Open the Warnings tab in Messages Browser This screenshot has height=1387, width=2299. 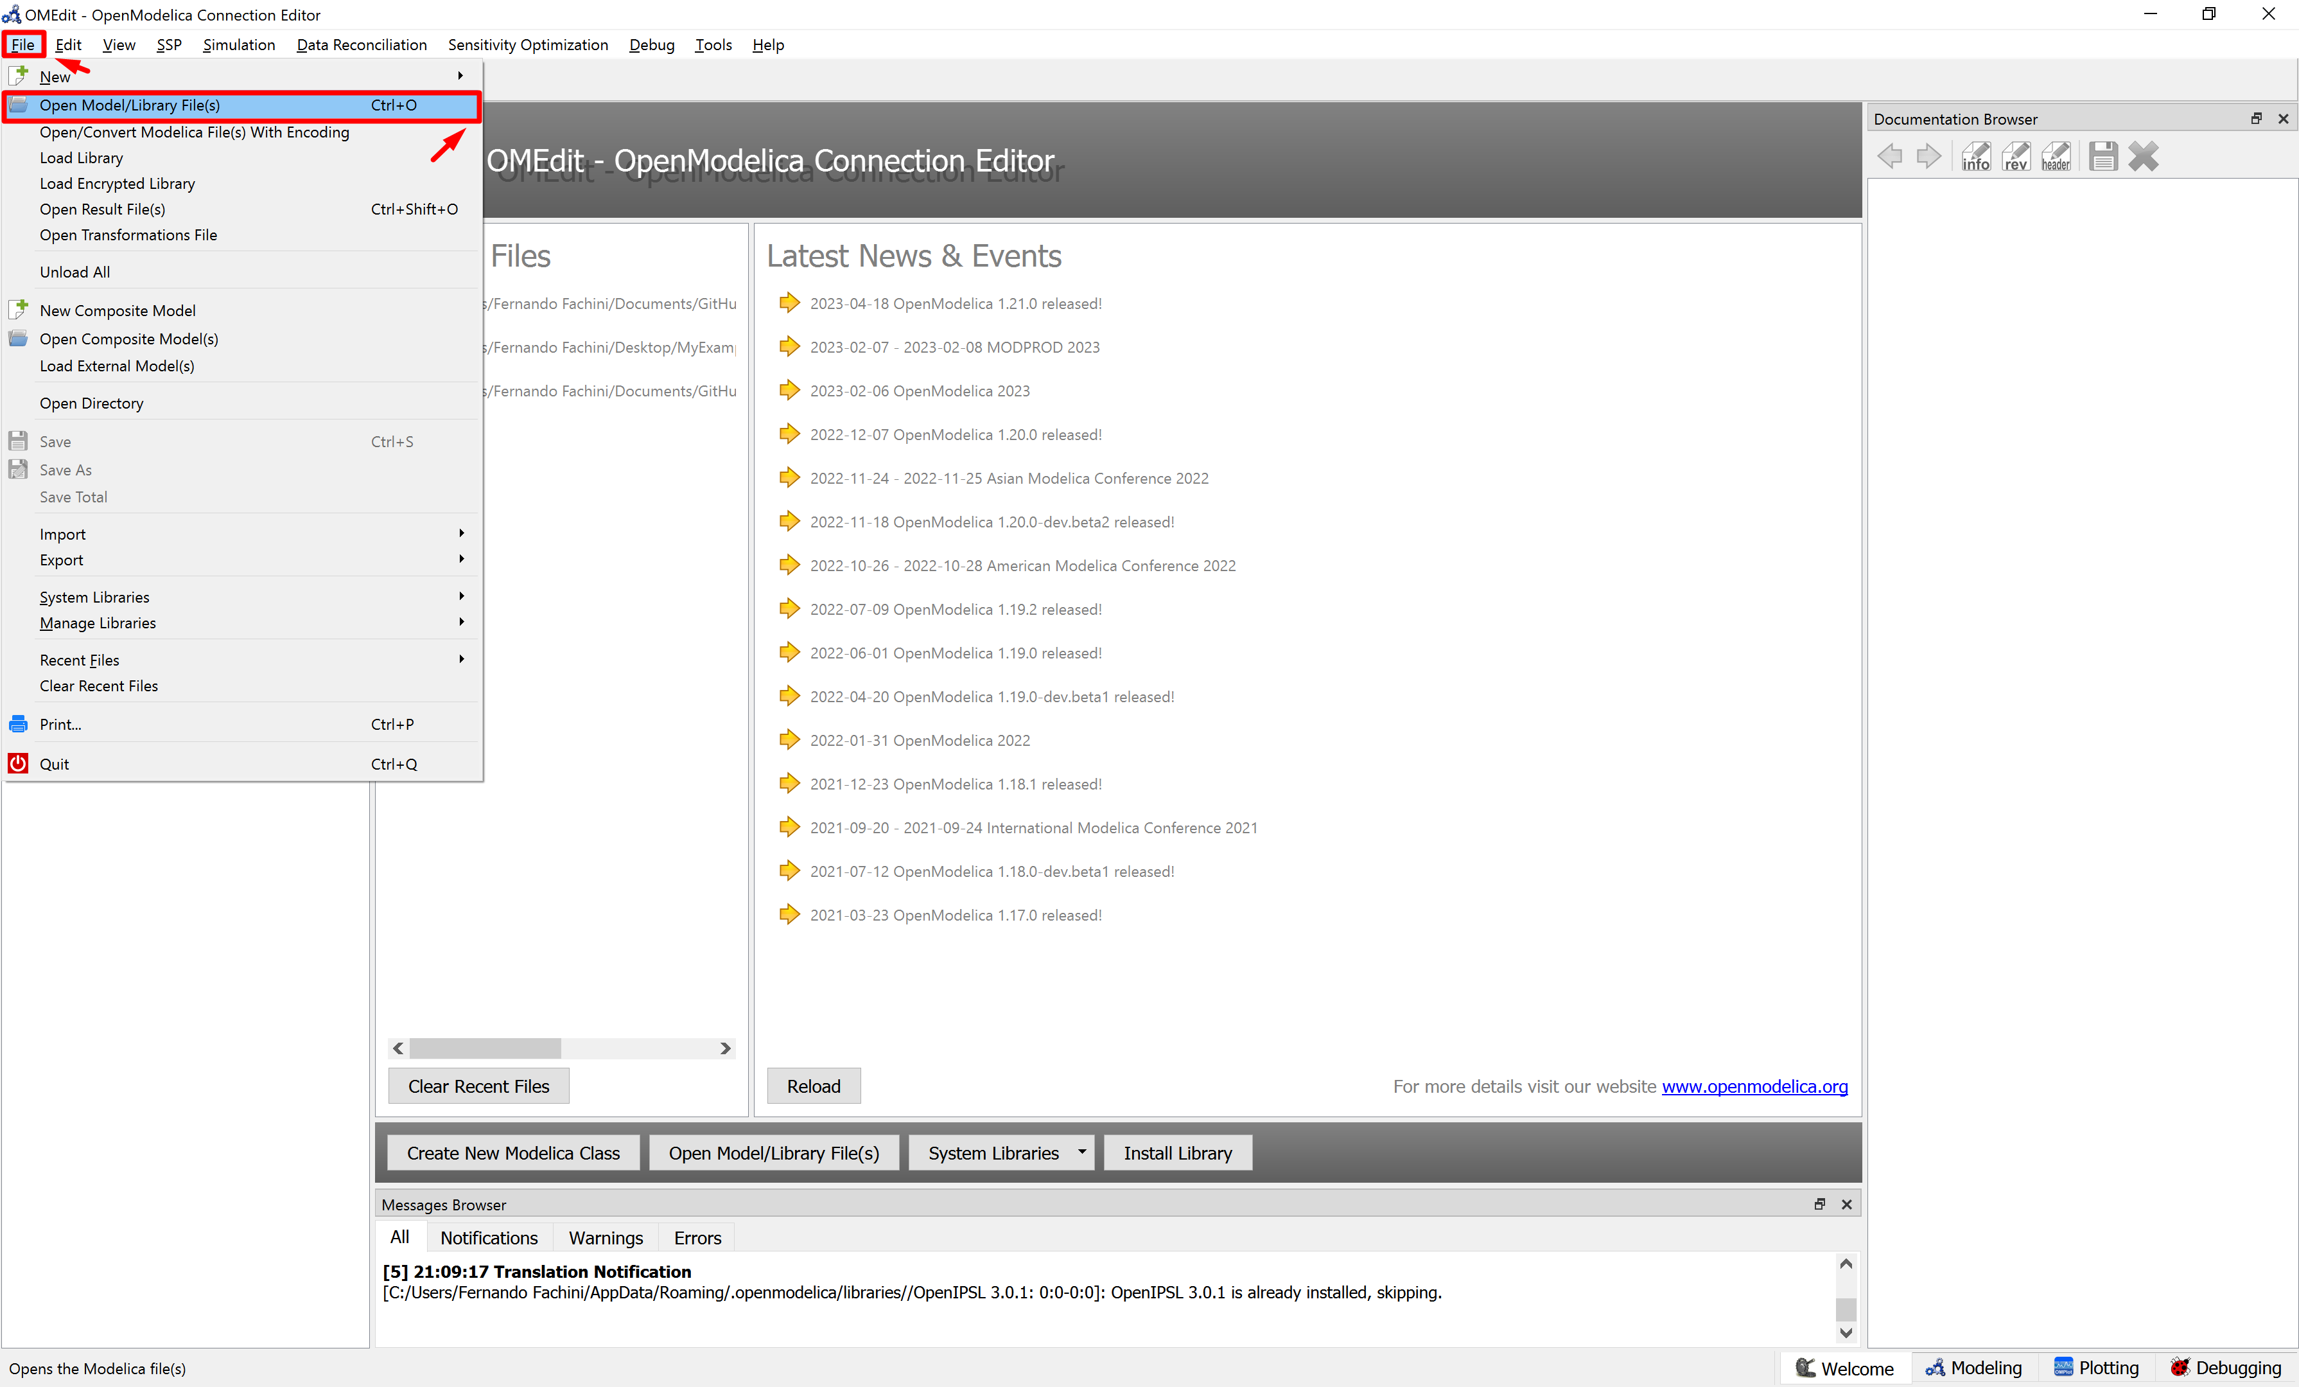(606, 1238)
